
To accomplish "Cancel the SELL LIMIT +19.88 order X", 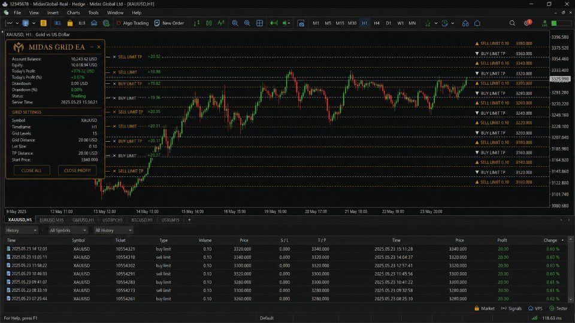I will tap(114, 72).
